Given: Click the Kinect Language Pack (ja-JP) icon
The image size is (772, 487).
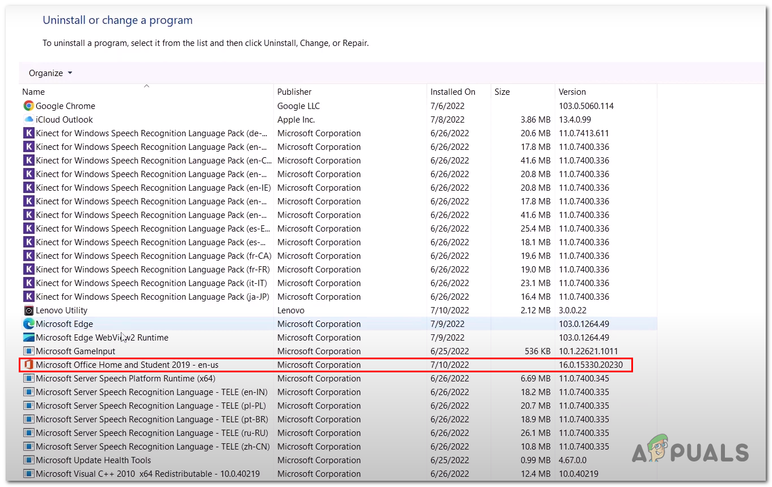Looking at the screenshot, I should [x=28, y=297].
